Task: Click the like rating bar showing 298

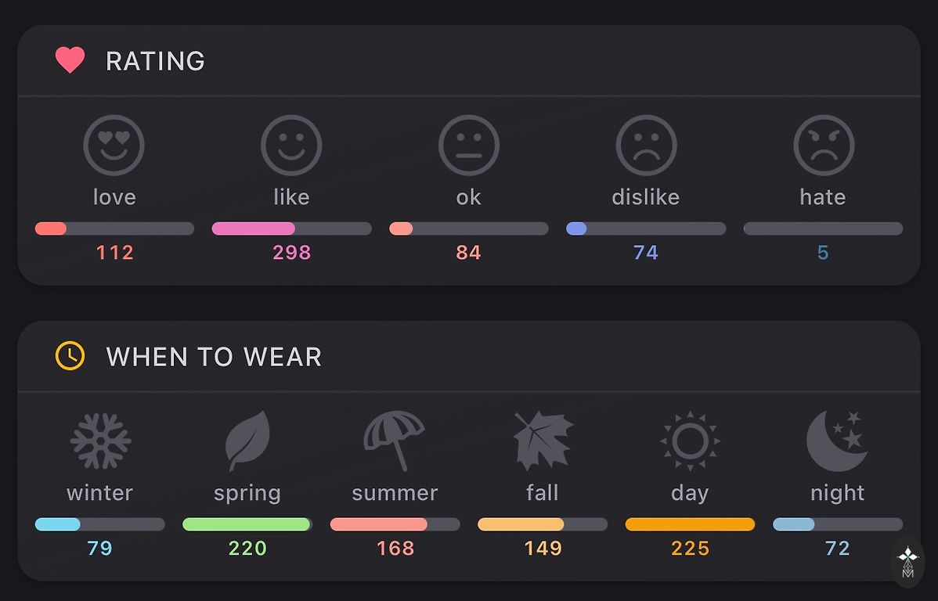Action: coord(291,229)
